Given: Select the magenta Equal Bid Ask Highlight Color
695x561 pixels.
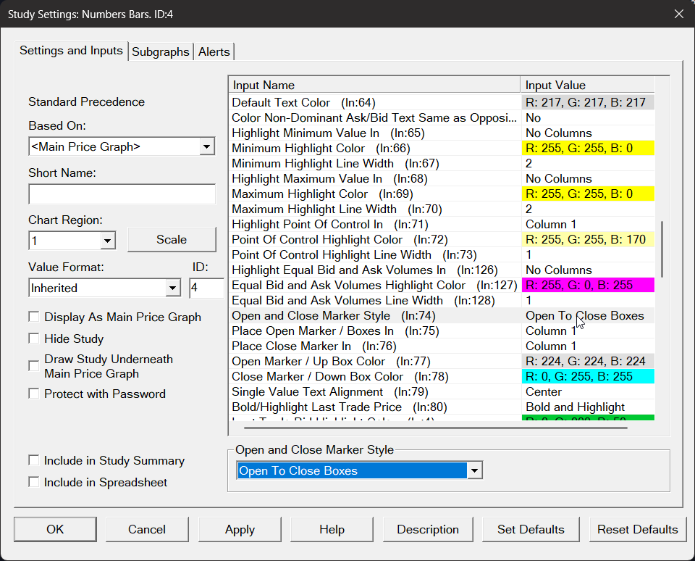Looking at the screenshot, I should pos(588,286).
